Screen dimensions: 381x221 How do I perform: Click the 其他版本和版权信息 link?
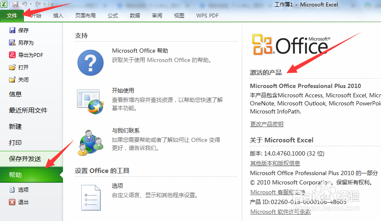pos(275,163)
